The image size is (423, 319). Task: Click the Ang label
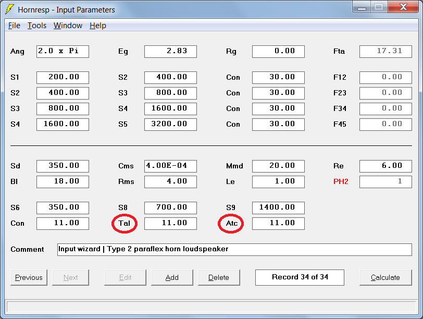17,52
